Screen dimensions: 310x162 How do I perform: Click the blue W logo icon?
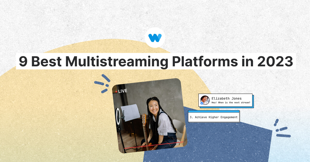click(155, 38)
